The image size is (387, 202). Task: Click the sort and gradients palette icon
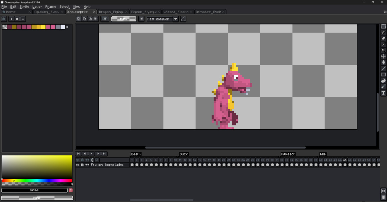[x=11, y=19]
